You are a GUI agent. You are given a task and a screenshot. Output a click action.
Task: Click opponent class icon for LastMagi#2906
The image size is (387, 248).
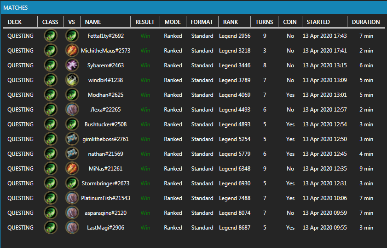[72, 228]
